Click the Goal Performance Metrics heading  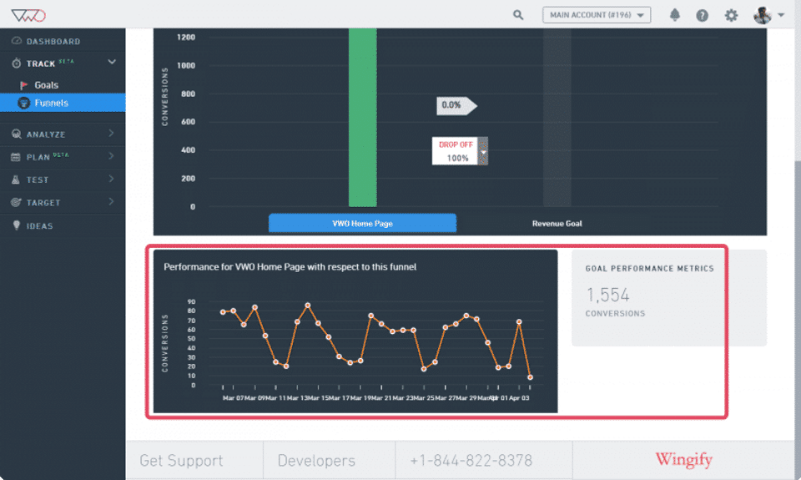(x=649, y=268)
